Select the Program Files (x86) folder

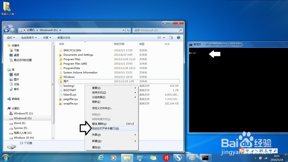point(75,64)
